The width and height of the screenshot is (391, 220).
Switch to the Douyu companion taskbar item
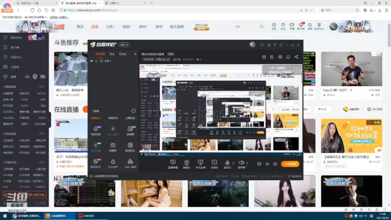click(x=59, y=216)
